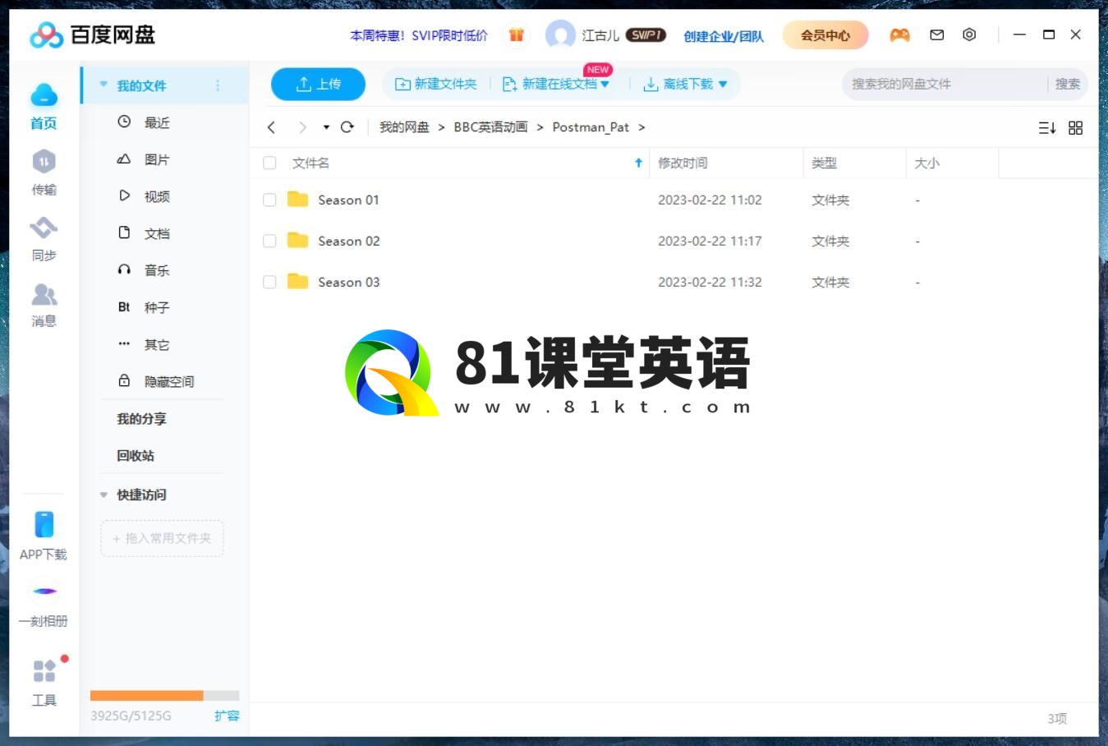Image resolution: width=1108 pixels, height=746 pixels.
Task: Click the APP下载 phone icon
Action: [x=44, y=524]
